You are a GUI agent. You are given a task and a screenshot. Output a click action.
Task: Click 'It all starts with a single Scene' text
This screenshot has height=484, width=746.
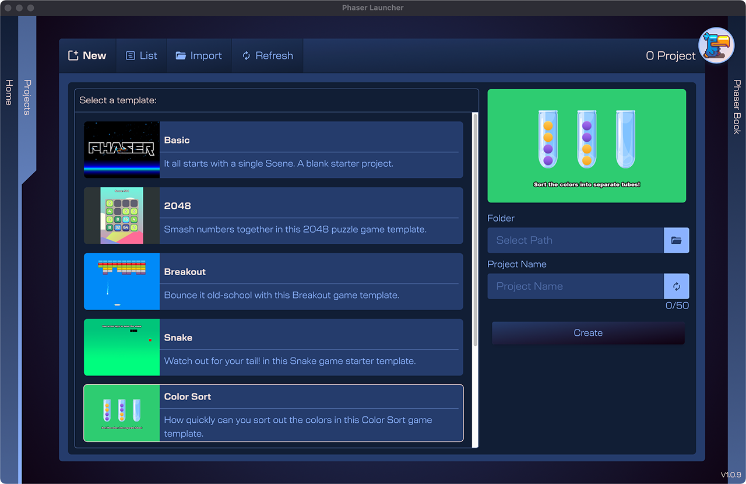point(279,163)
